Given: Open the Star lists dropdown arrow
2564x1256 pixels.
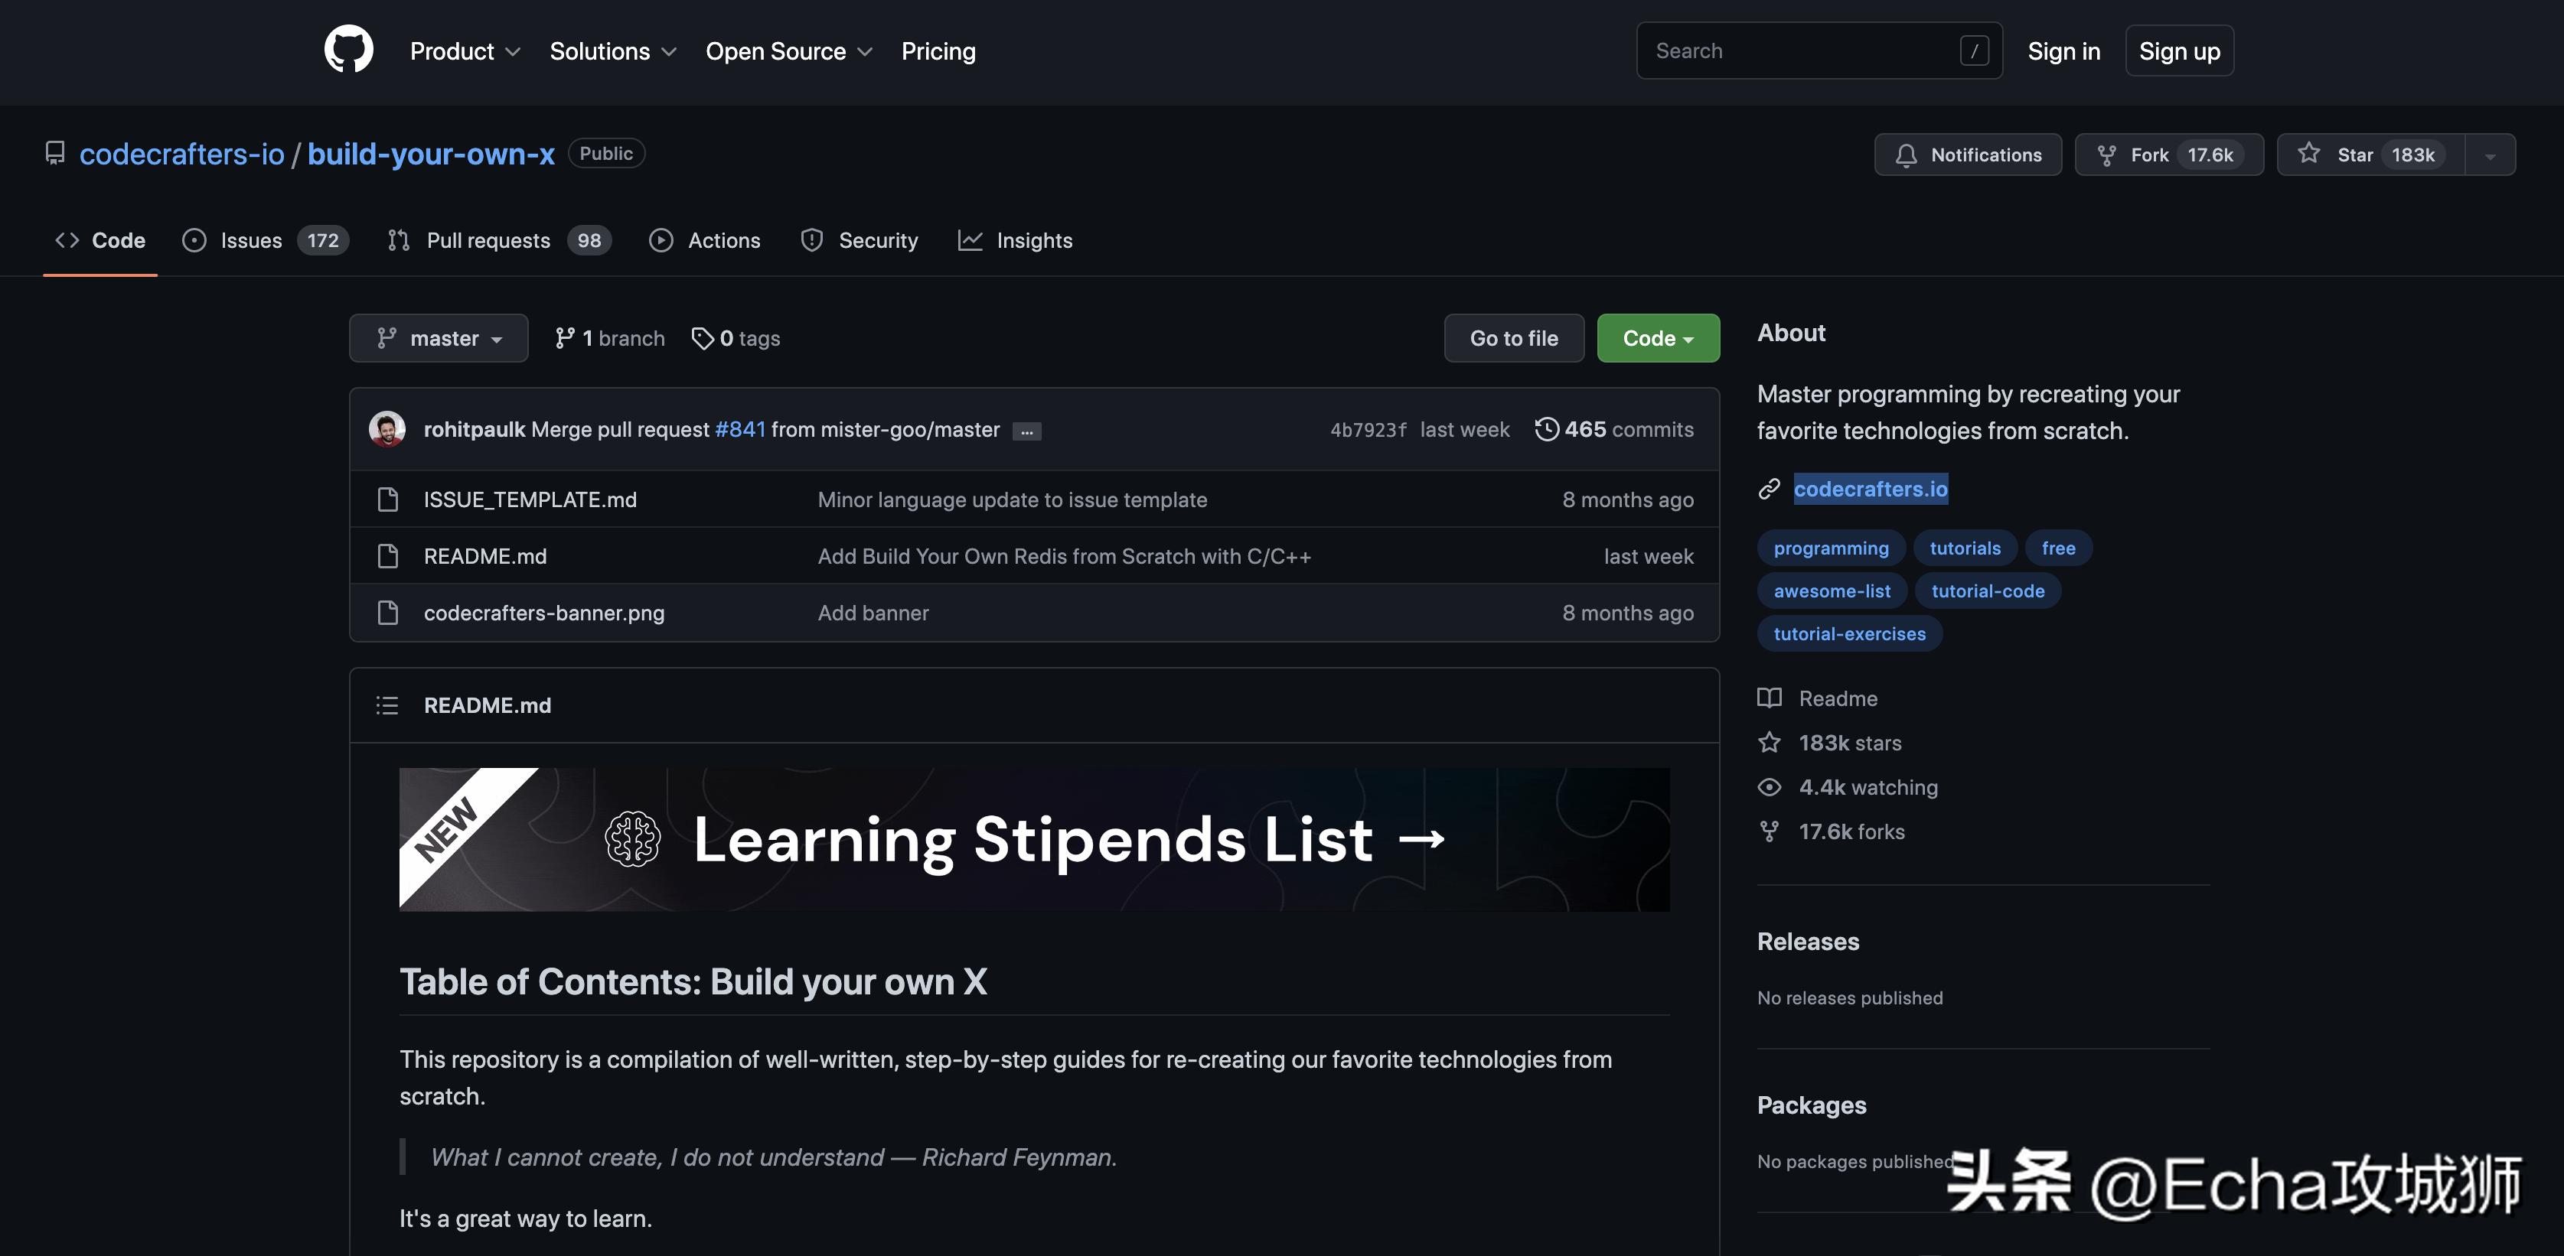Looking at the screenshot, I should 2489,155.
